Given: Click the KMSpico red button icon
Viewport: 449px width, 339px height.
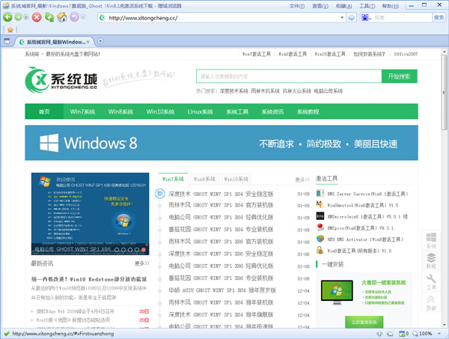Looking at the screenshot, I should click(x=320, y=227).
